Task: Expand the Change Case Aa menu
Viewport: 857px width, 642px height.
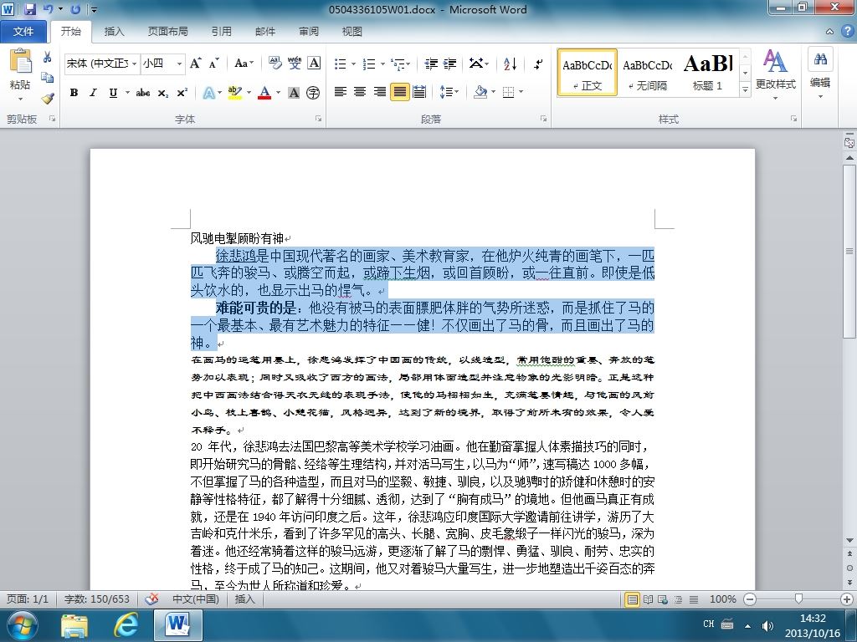Action: [x=244, y=64]
